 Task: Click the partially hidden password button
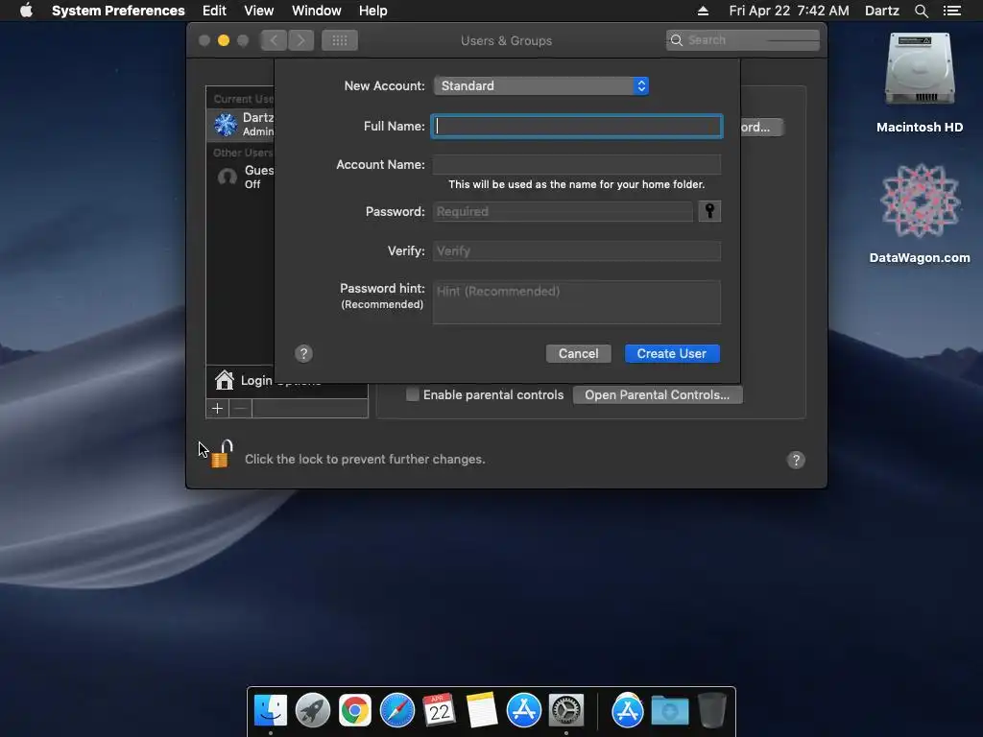[x=761, y=128]
